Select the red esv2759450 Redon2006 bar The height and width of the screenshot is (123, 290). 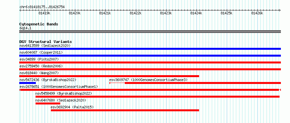(x=150, y=69)
